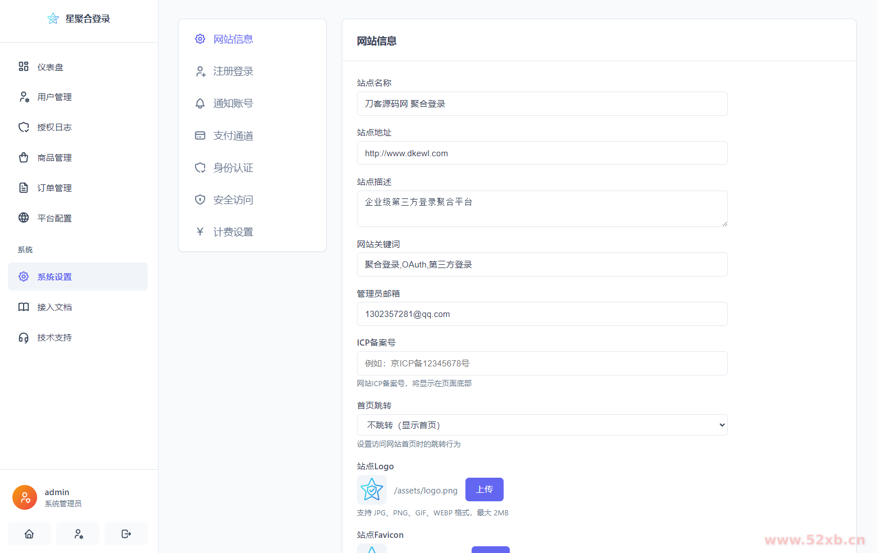Open 商品管理 in sidebar
Screen dimensions: 878x553
54,158
